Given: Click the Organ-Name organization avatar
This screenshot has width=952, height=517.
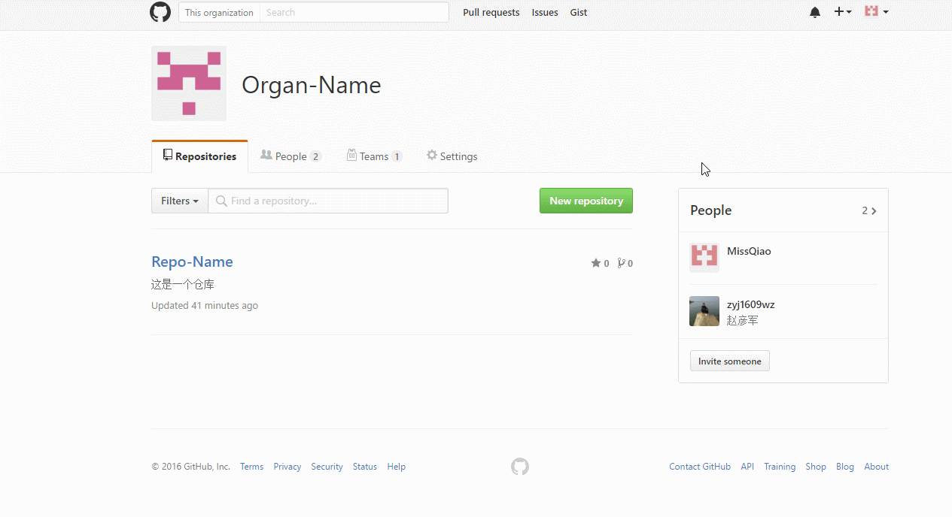Looking at the screenshot, I should pos(189,83).
